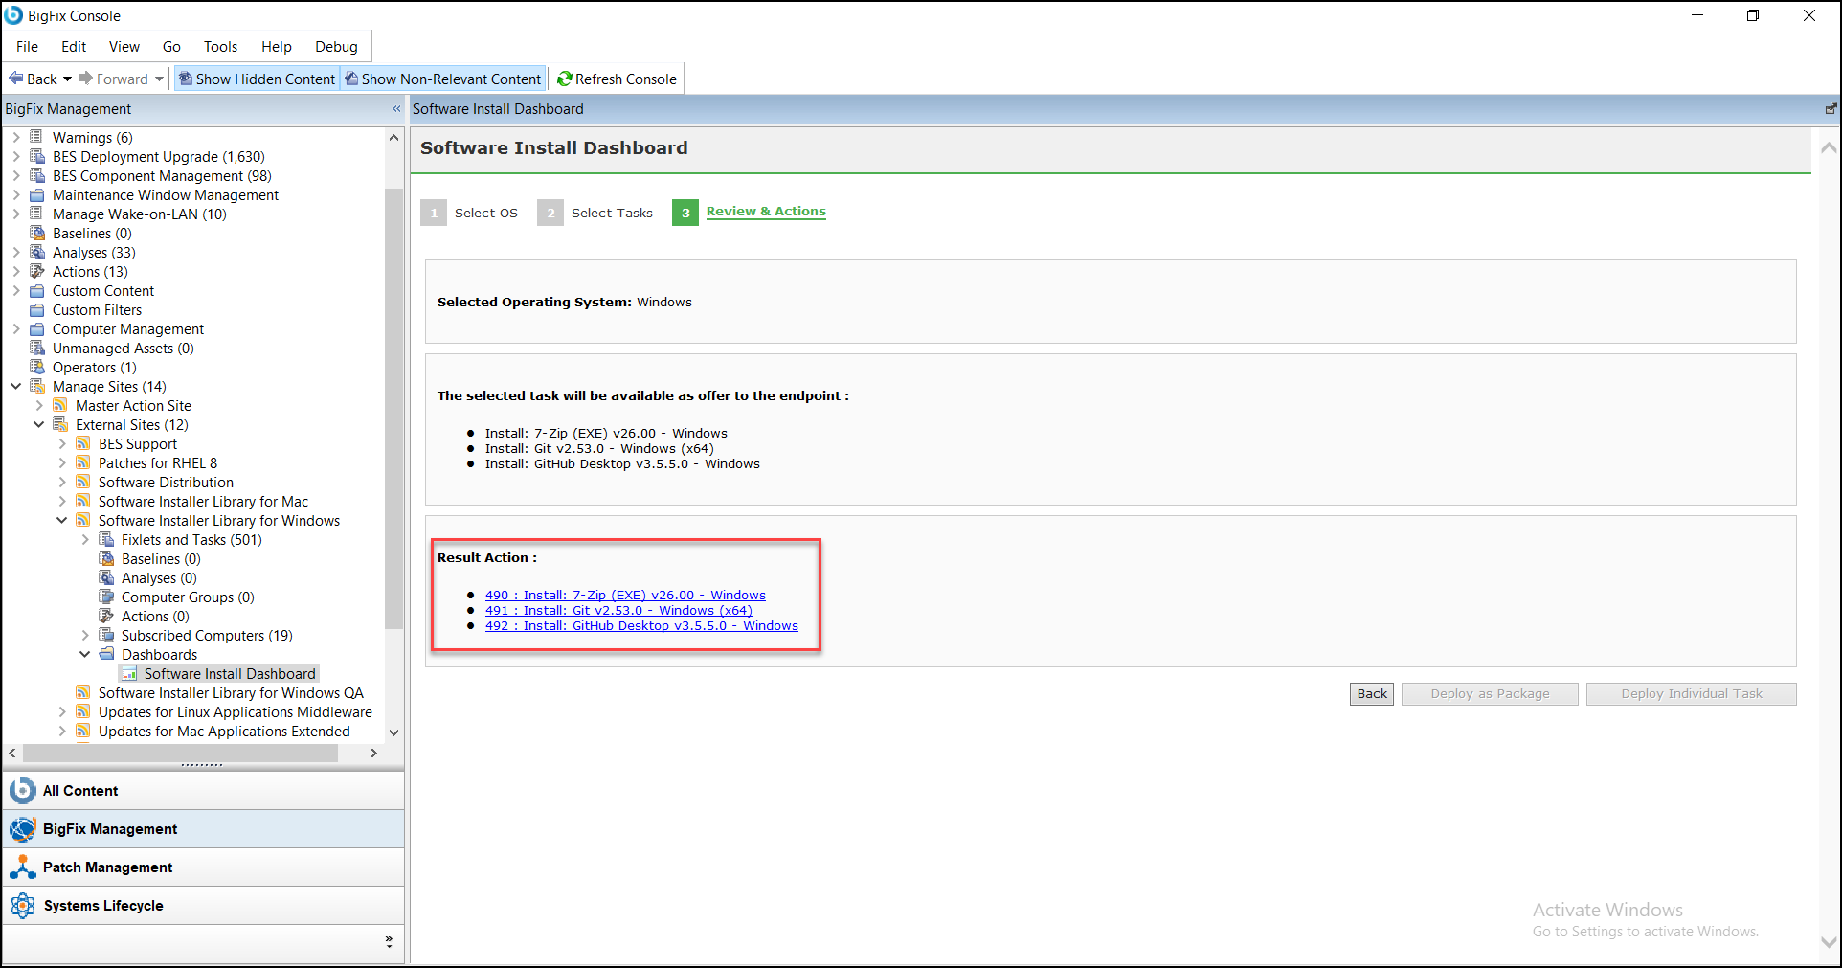Image resolution: width=1842 pixels, height=968 pixels.
Task: Expand the Computer Management node
Action: pyautogui.click(x=16, y=328)
